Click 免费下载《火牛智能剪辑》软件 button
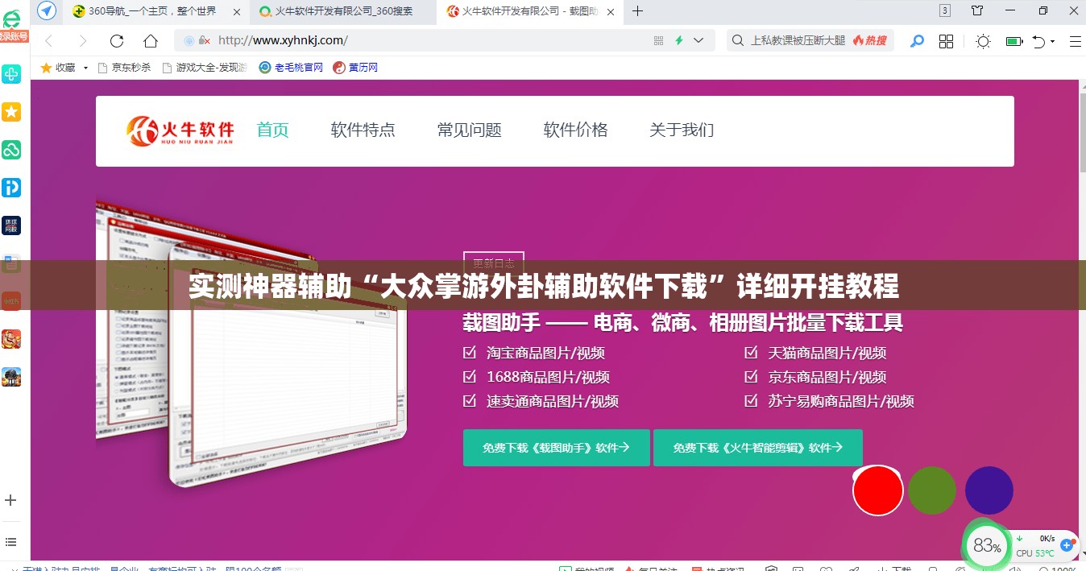 coord(758,448)
